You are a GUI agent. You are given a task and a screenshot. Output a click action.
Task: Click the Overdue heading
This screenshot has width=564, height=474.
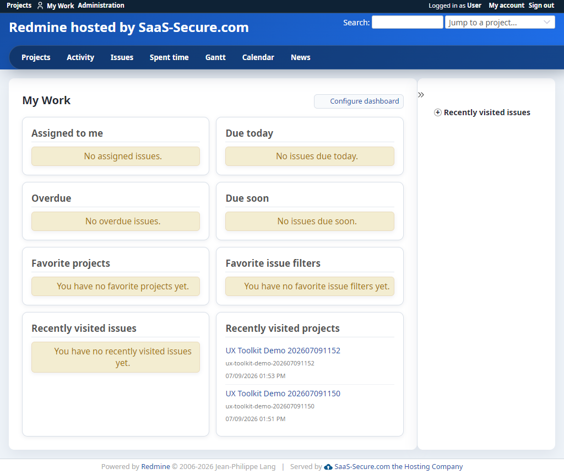point(51,198)
